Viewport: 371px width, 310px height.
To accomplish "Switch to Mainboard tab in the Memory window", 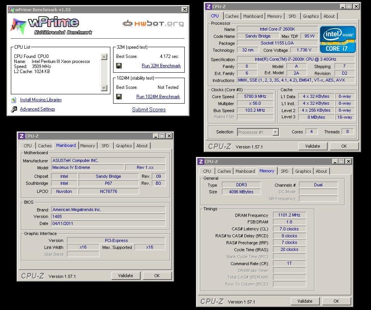I will point(245,171).
